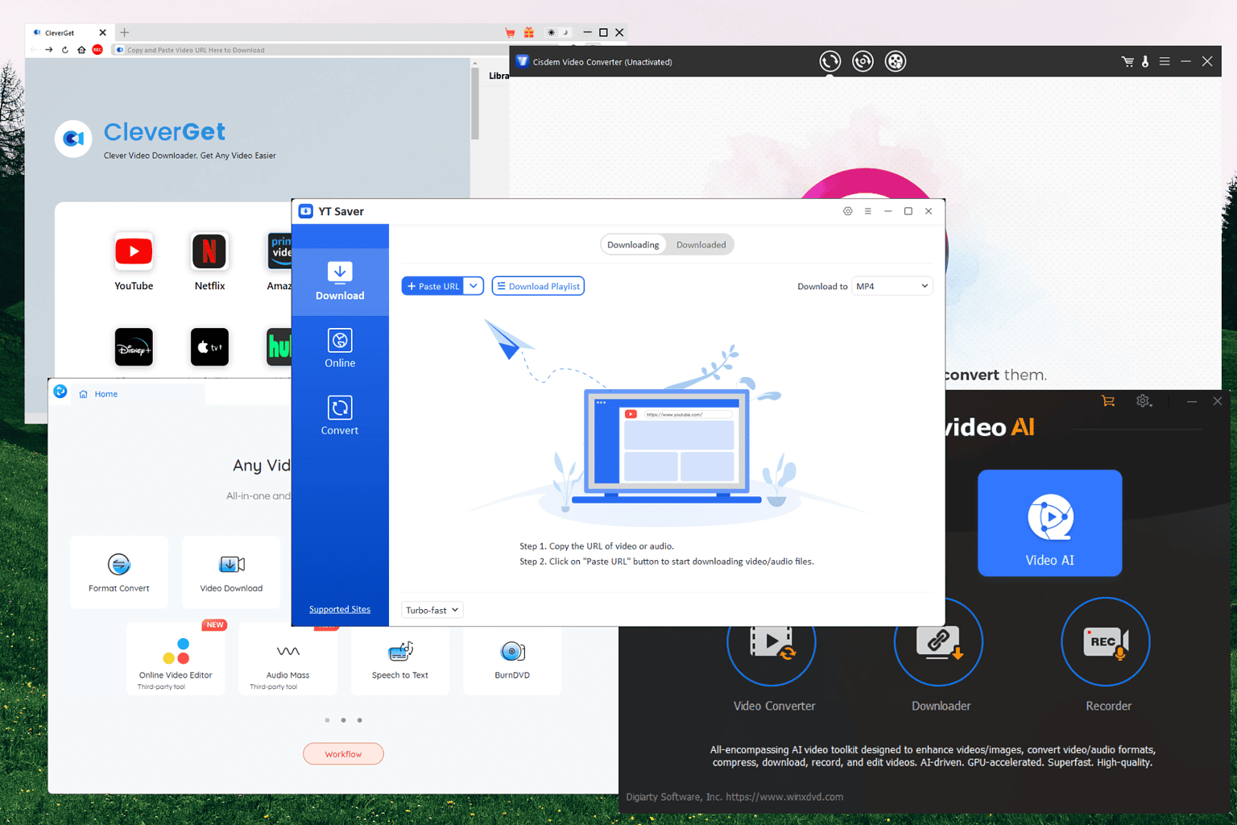
Task: Select YouTube in CleverGet's supported sites
Action: point(133,251)
